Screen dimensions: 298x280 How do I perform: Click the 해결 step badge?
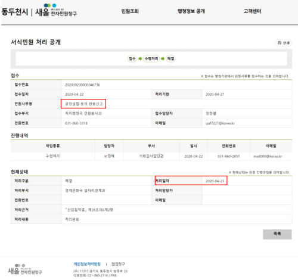point(170,58)
